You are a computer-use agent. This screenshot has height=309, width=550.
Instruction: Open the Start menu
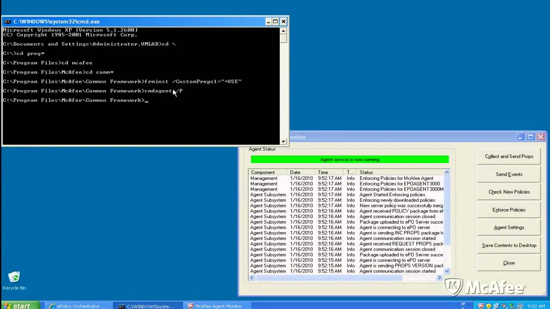(20, 306)
